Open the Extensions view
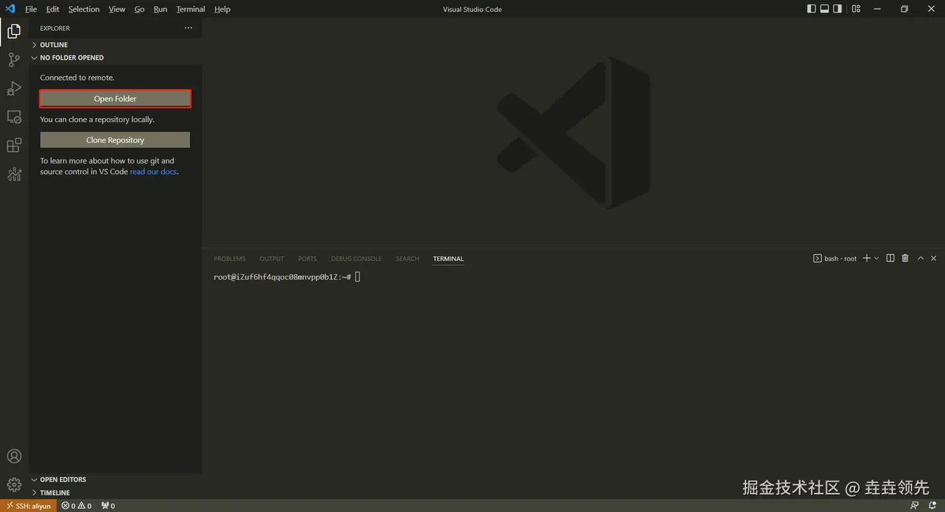This screenshot has height=512, width=945. pyautogui.click(x=14, y=145)
